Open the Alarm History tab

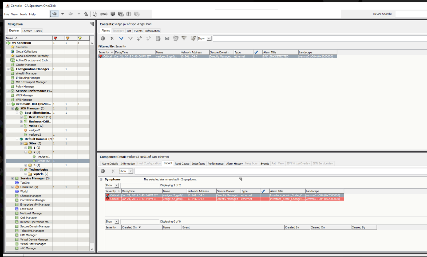pyautogui.click(x=235, y=164)
